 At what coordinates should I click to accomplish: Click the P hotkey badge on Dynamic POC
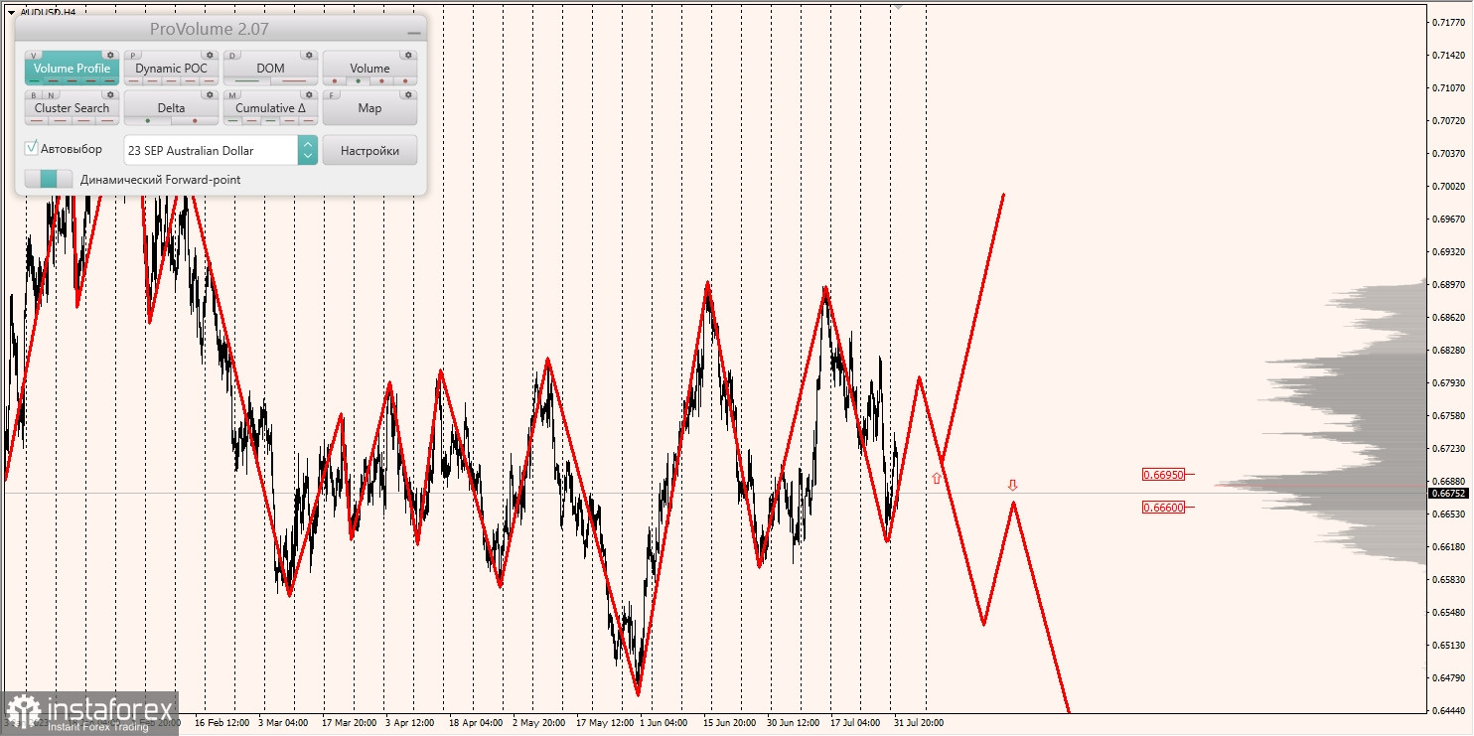tap(133, 56)
